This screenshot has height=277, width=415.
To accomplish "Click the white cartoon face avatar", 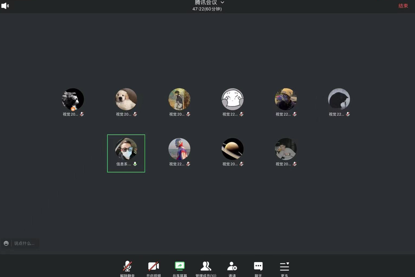I will point(232,99).
